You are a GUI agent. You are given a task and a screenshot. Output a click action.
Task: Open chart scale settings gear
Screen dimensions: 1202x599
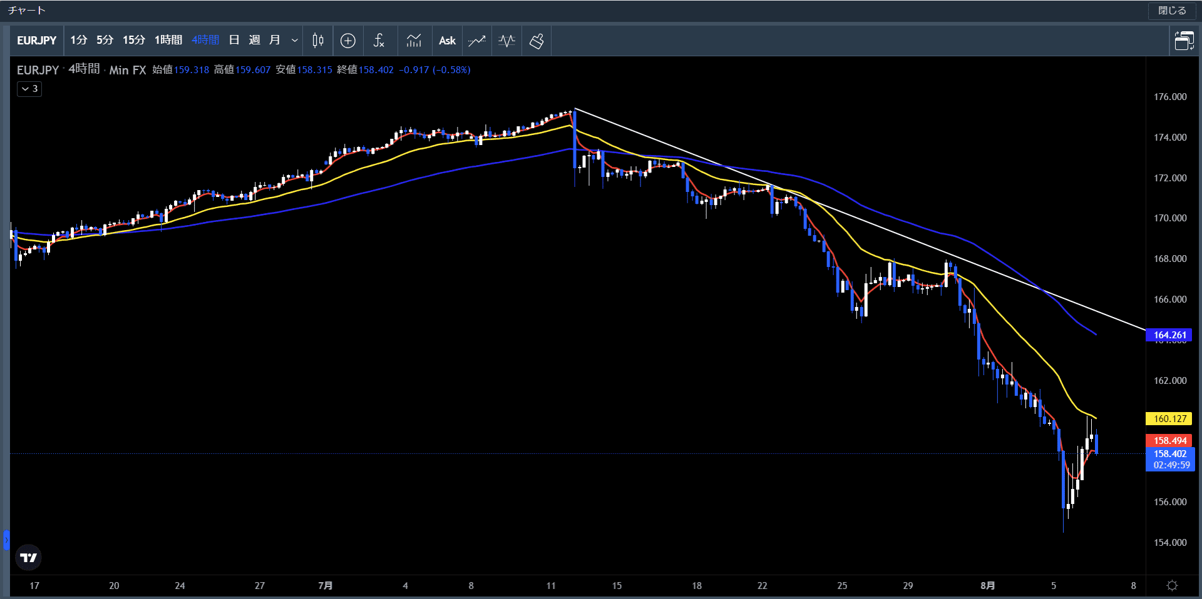pos(1172,585)
